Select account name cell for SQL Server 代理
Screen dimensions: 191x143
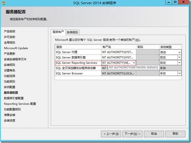(x=118, y=52)
